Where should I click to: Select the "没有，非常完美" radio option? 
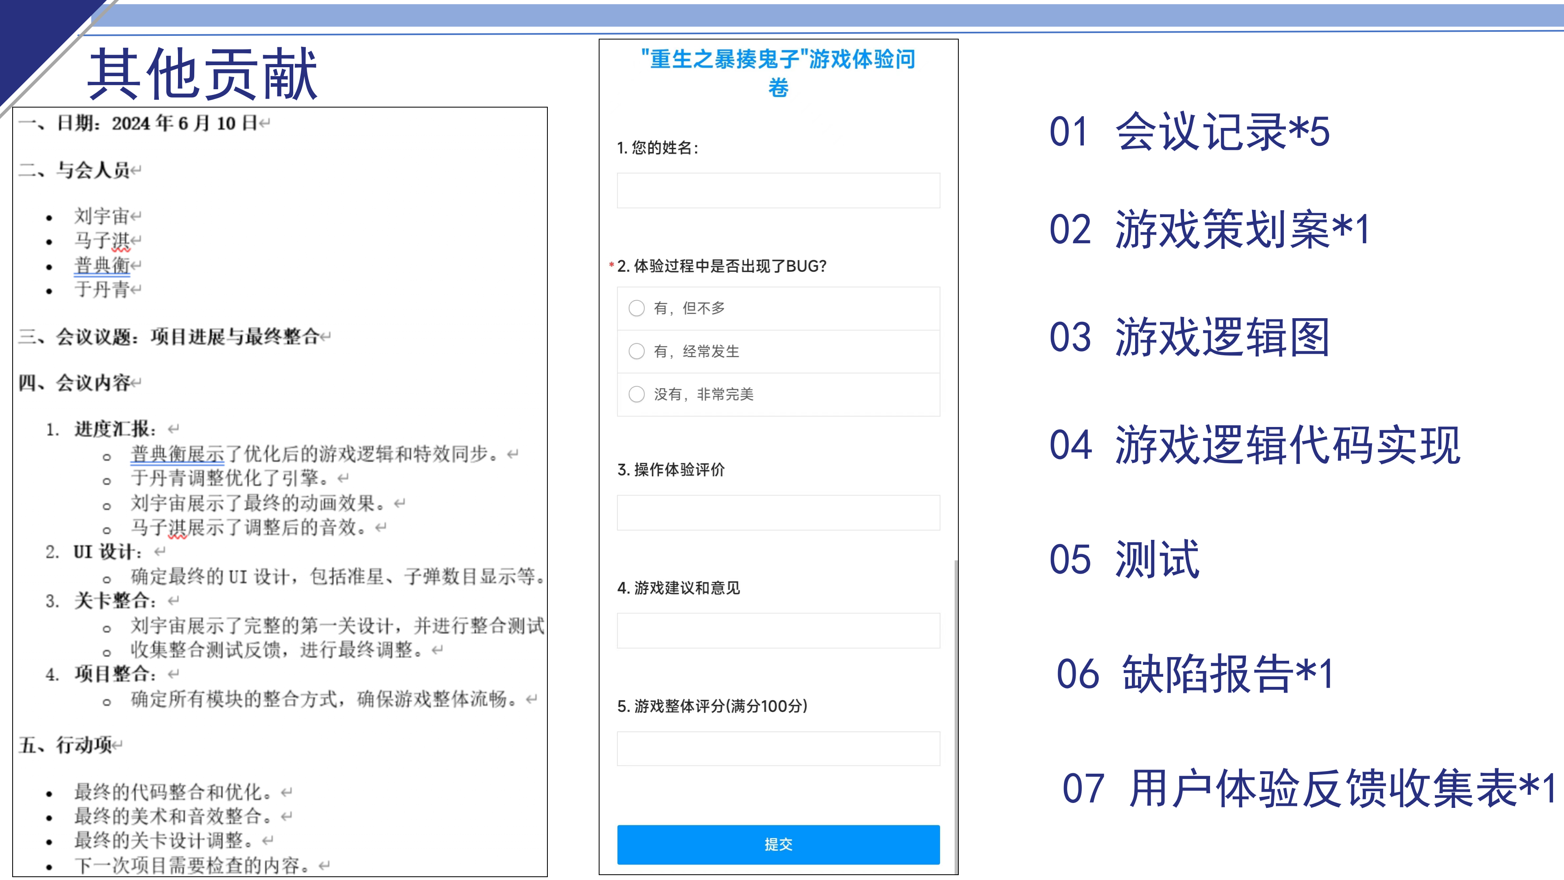(637, 394)
